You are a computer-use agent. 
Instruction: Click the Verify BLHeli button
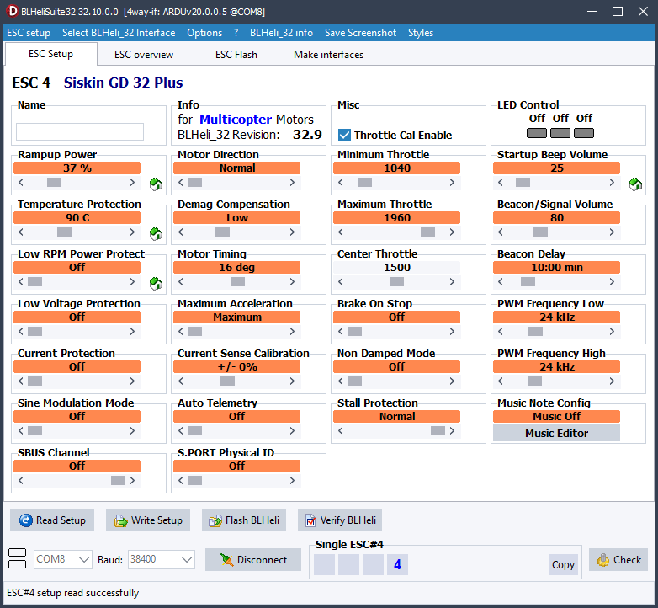[340, 520]
